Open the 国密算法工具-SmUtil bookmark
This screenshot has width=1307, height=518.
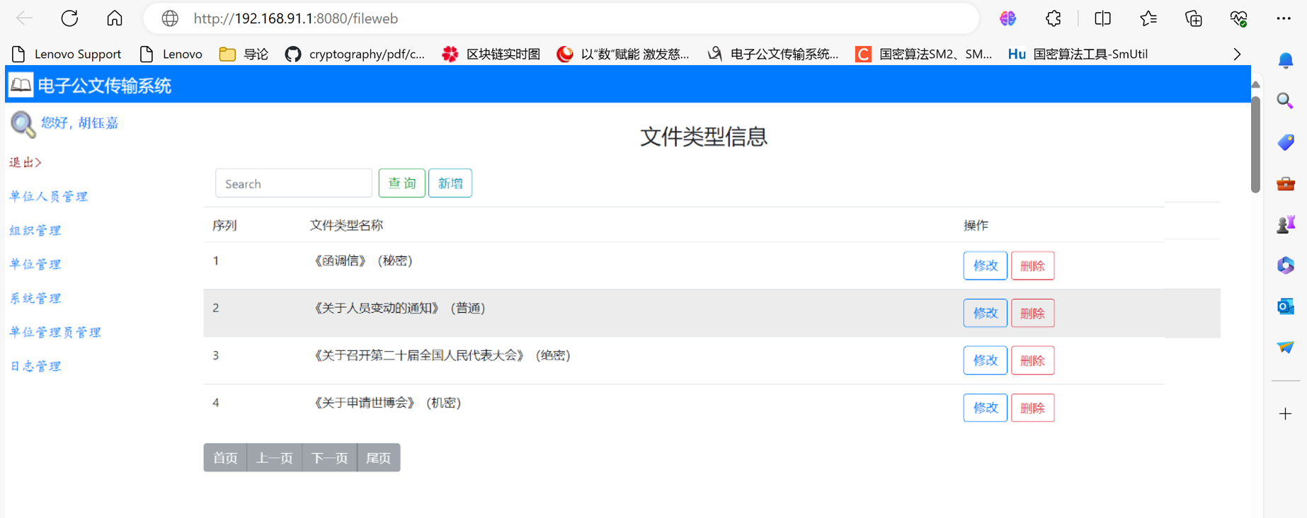click(1078, 54)
